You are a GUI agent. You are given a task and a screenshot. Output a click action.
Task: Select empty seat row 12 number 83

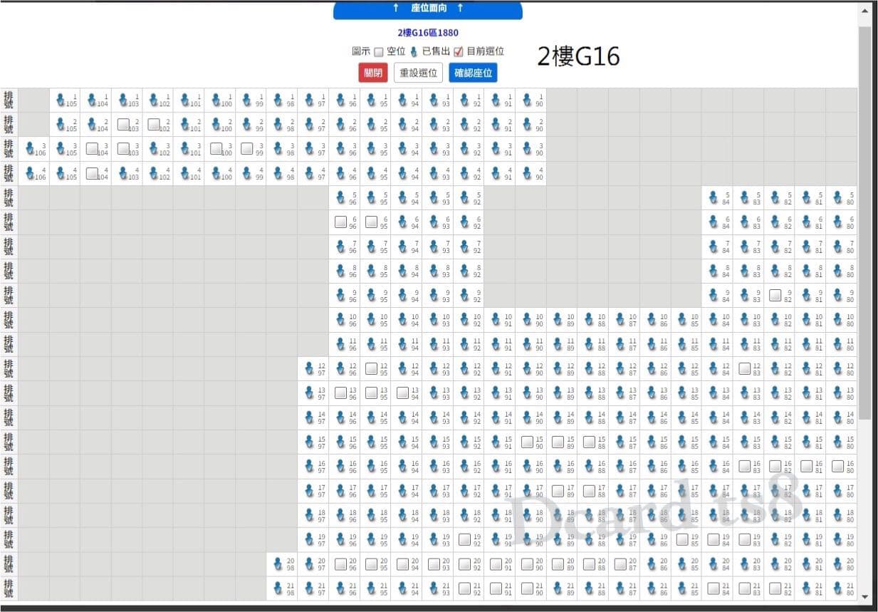pos(745,368)
